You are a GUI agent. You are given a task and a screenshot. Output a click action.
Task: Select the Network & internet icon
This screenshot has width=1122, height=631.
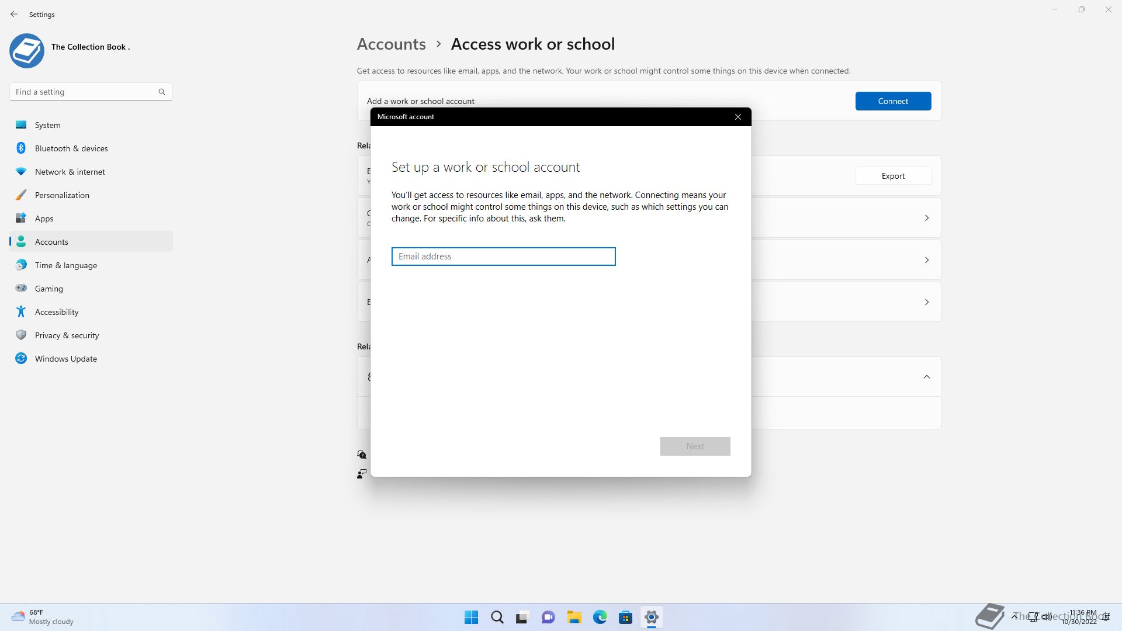click(21, 172)
